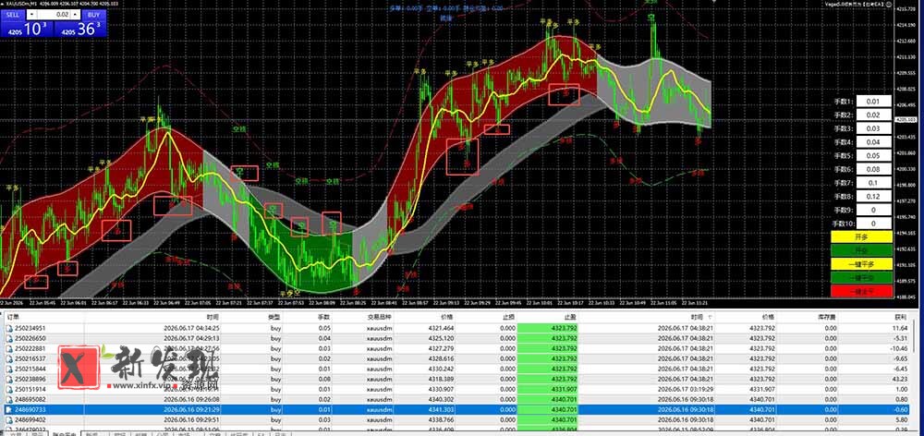Click the 手数7 field showing 0.1
Screen dimensions: 924x436
[874, 183]
